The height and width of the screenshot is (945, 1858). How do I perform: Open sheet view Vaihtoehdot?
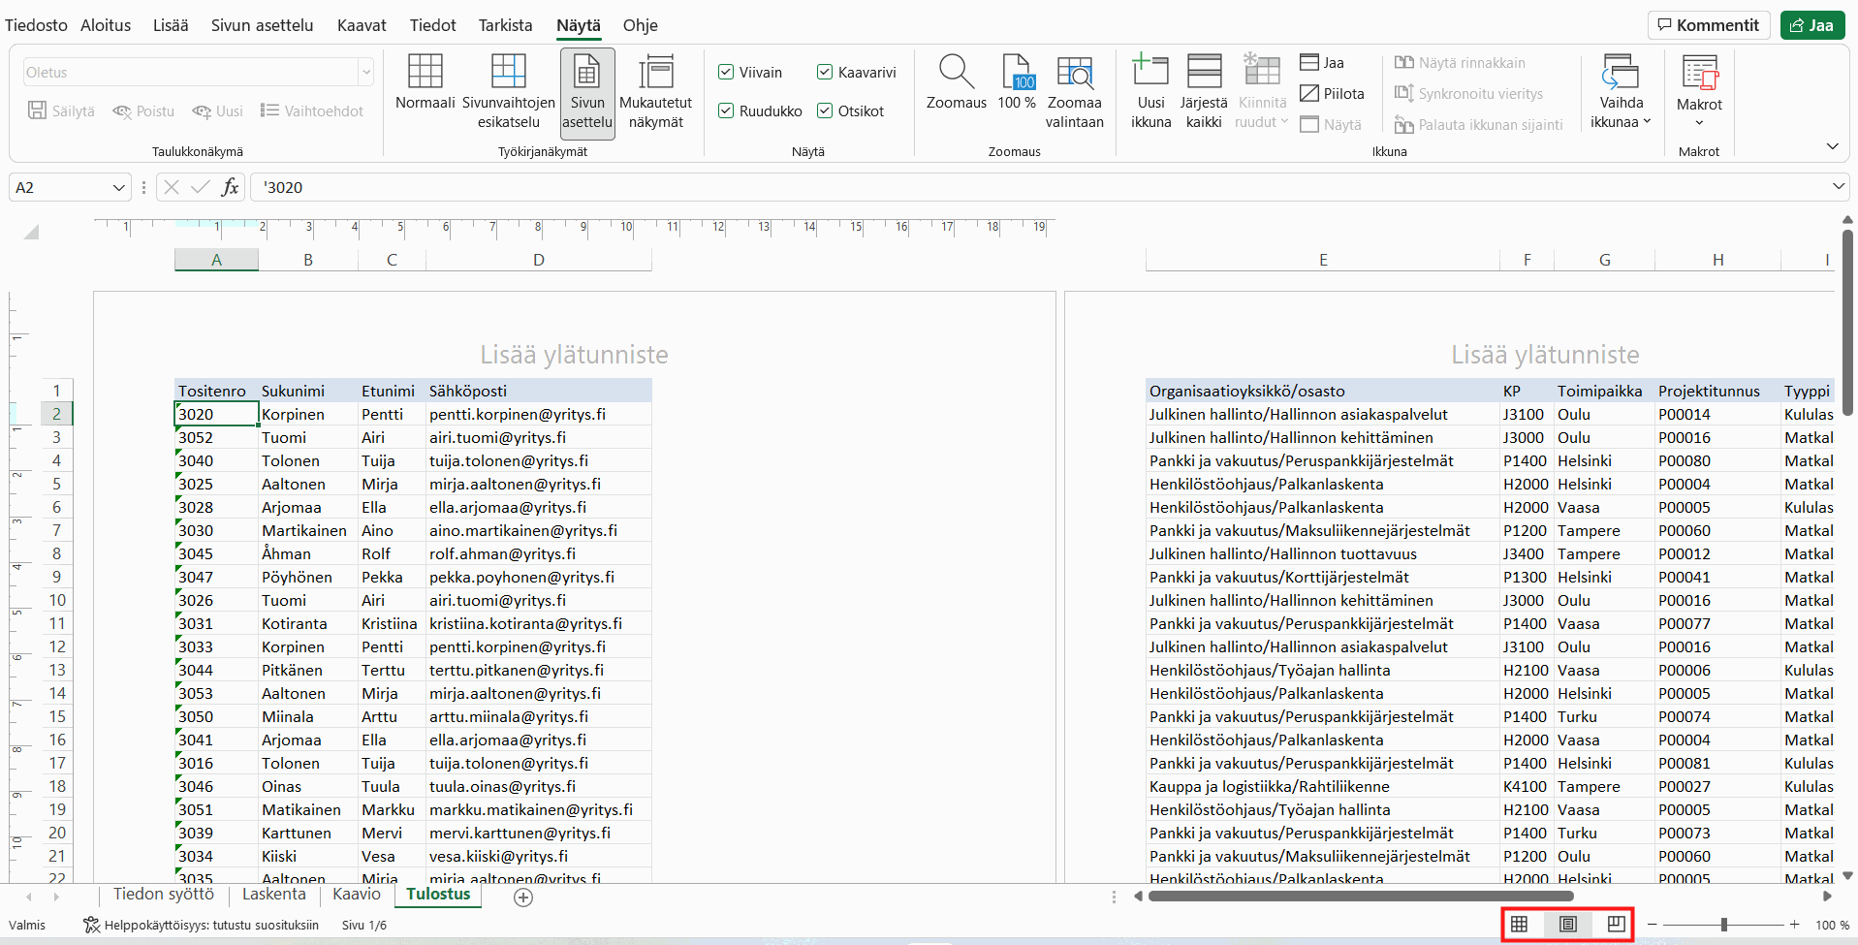click(x=312, y=111)
